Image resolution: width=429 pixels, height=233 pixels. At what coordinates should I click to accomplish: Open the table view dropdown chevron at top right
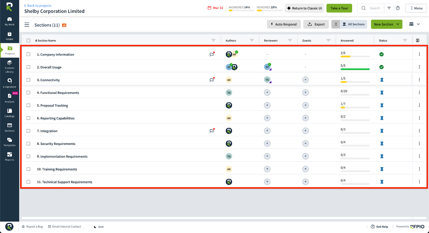(x=418, y=24)
